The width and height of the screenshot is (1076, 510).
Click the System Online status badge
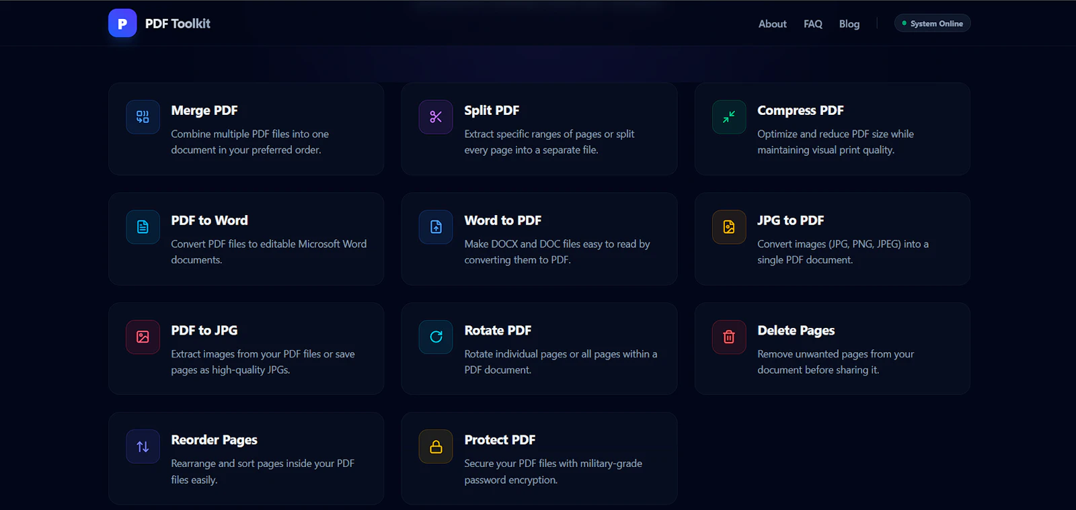coord(932,24)
